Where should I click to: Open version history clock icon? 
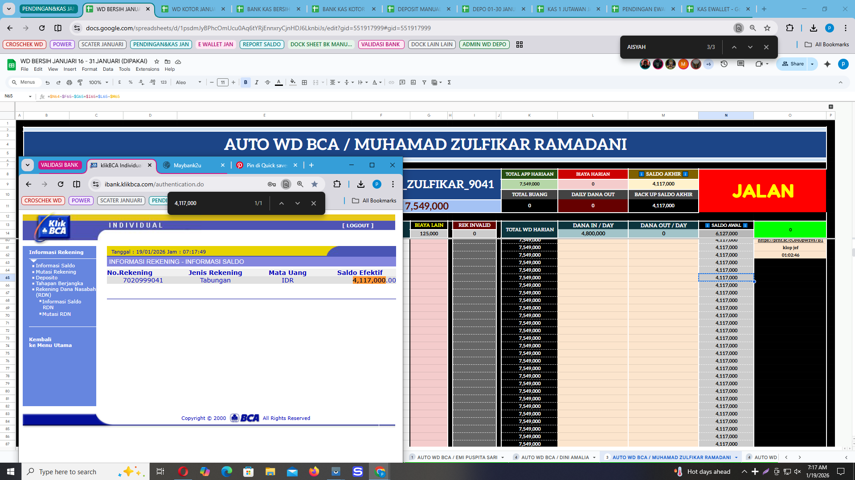[724, 64]
